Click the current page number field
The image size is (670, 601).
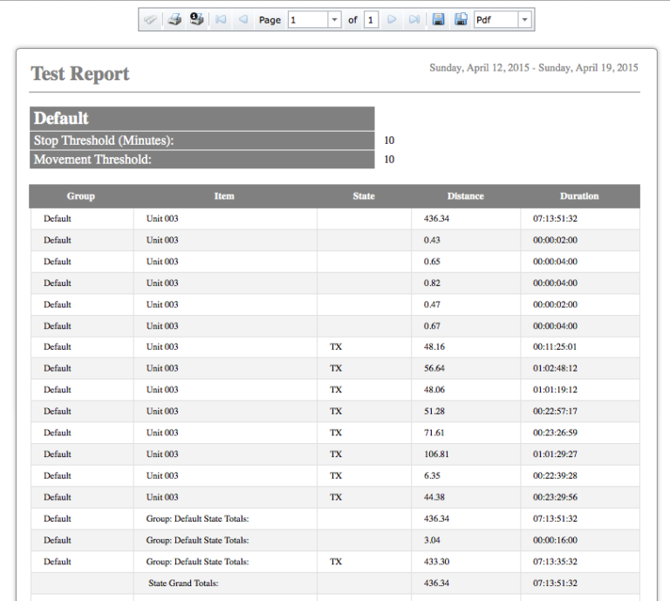[x=308, y=20]
